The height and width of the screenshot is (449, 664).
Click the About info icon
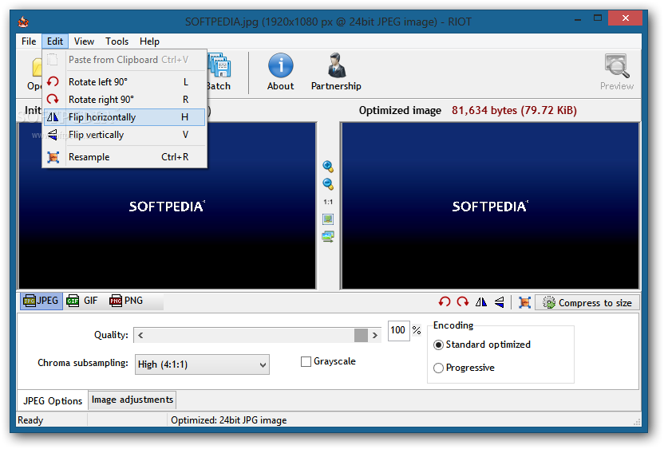[x=280, y=66]
